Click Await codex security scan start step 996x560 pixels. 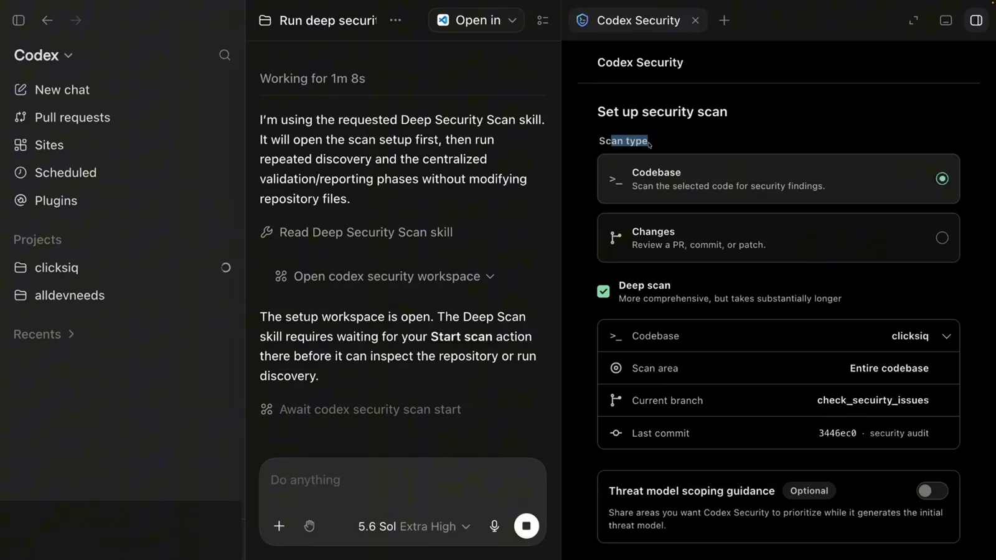tap(360, 409)
